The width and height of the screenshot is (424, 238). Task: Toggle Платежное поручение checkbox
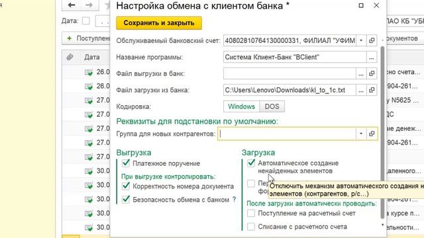click(126, 163)
